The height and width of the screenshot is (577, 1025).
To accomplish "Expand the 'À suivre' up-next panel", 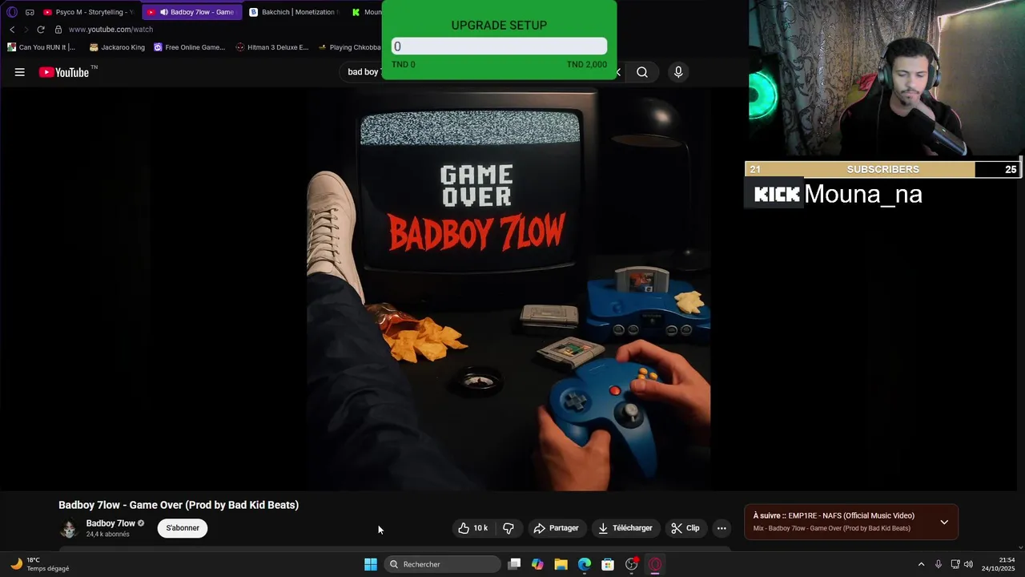I will pyautogui.click(x=944, y=523).
